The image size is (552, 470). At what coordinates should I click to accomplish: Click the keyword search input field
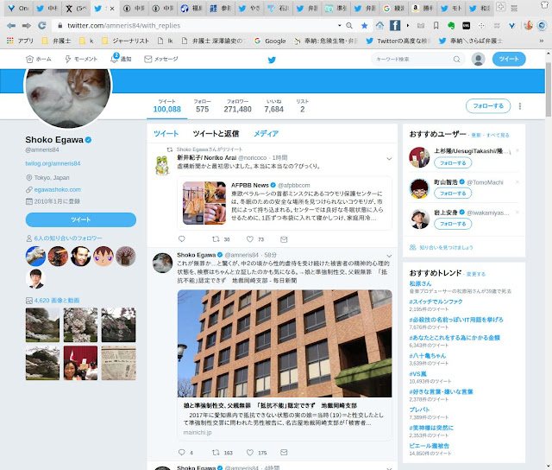(x=414, y=60)
